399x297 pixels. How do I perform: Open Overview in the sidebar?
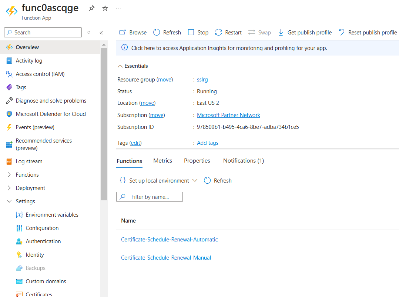(x=50, y=47)
